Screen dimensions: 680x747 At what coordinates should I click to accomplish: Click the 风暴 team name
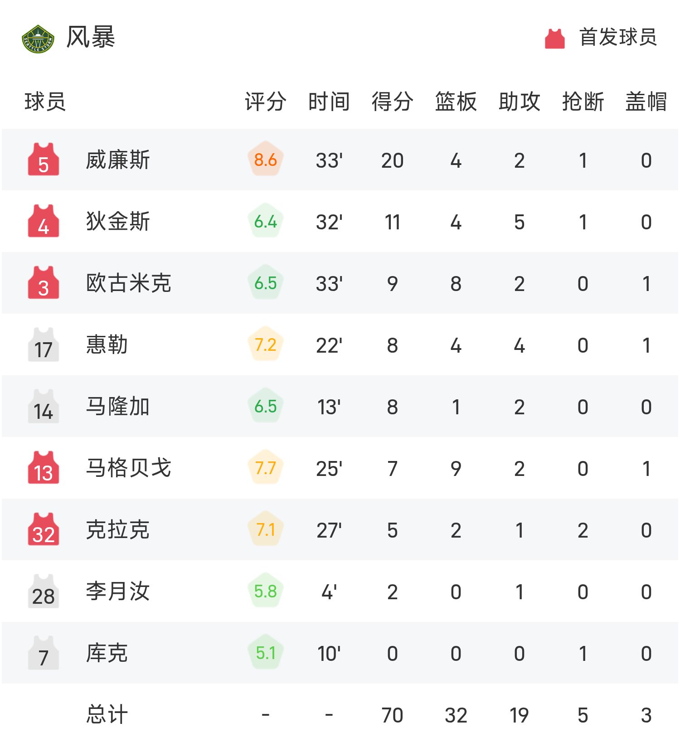click(x=91, y=37)
